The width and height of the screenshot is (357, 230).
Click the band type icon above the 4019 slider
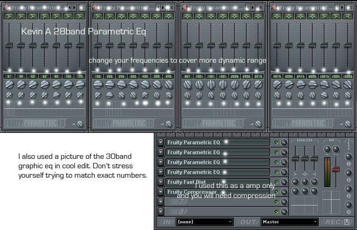[277, 16]
